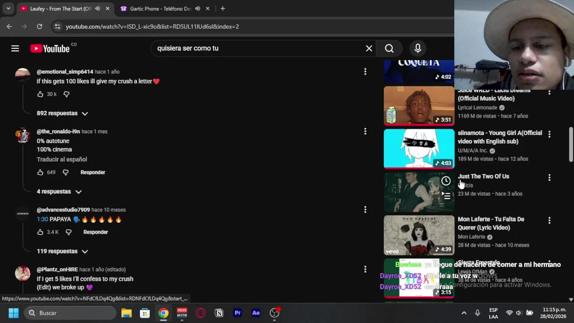This screenshot has width=574, height=323.
Task: Click Traducir al español
Action: (62, 159)
